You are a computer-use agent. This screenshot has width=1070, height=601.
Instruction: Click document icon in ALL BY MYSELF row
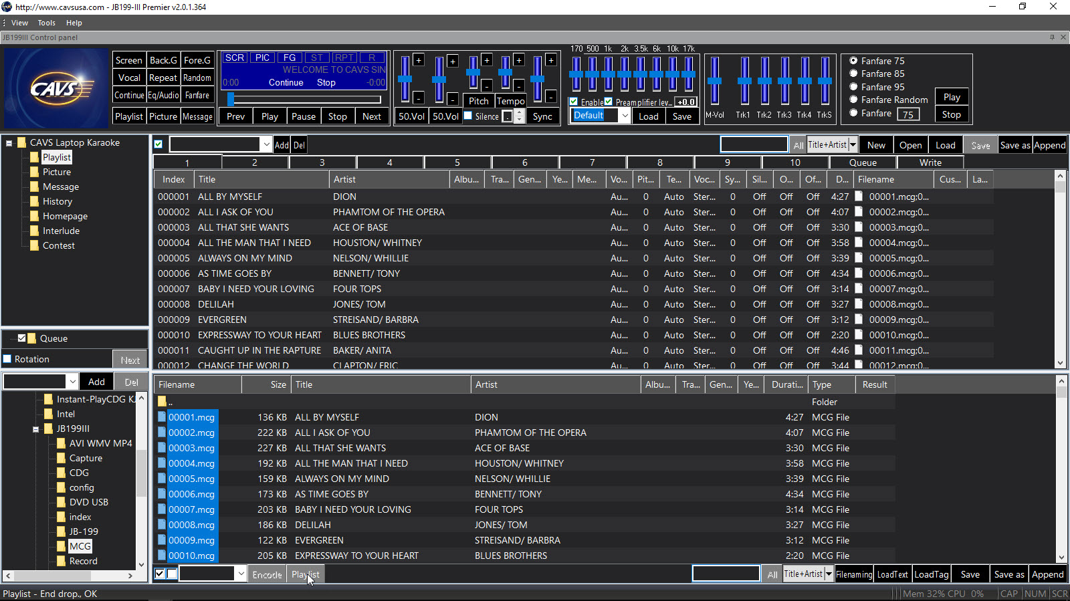pos(859,197)
